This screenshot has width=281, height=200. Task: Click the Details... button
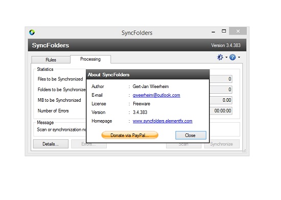[51, 144]
